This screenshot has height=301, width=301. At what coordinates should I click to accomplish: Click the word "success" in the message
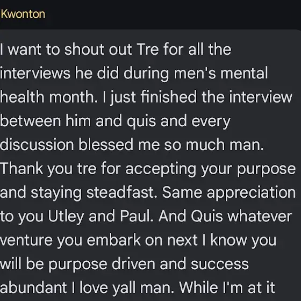(220, 264)
